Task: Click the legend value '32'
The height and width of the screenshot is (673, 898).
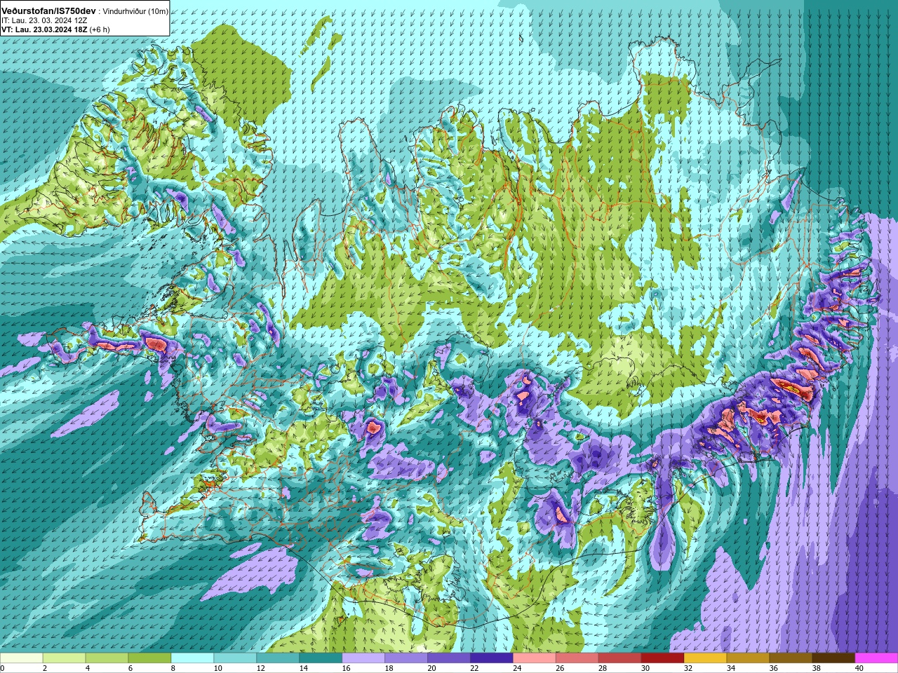Action: (x=689, y=668)
